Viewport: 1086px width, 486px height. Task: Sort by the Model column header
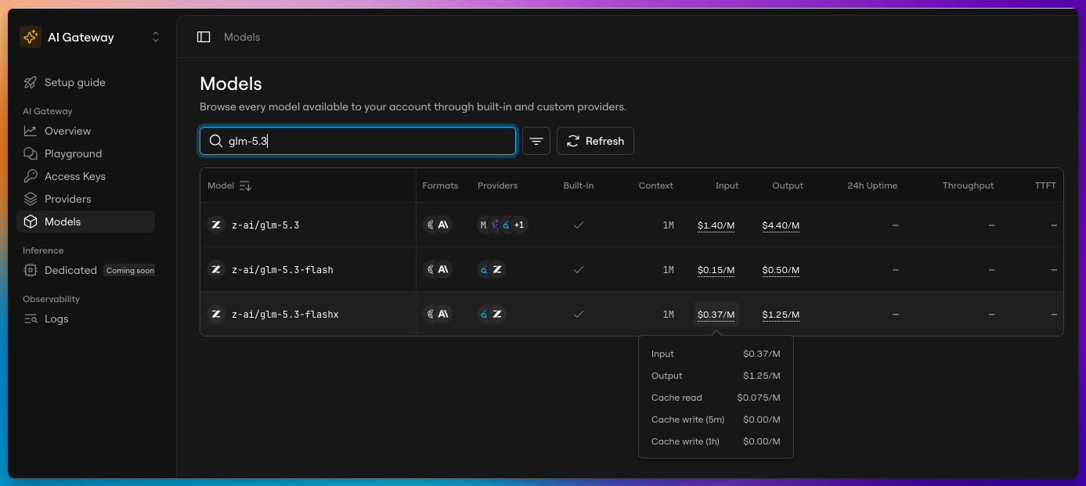coord(229,185)
